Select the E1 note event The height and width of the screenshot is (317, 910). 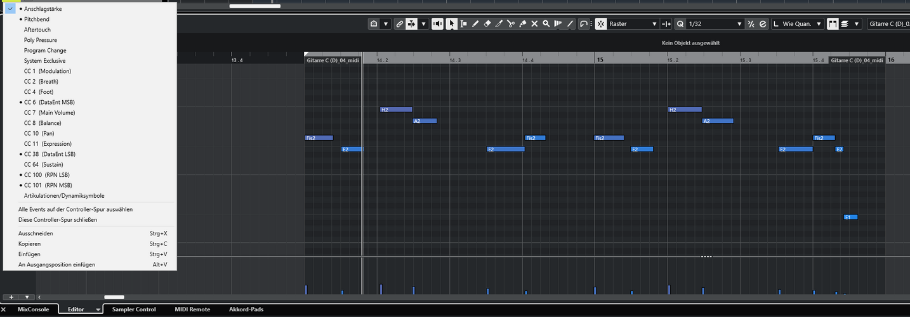click(x=850, y=217)
